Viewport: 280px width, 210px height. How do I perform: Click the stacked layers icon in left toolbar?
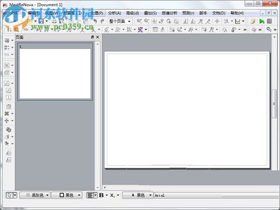[8, 129]
